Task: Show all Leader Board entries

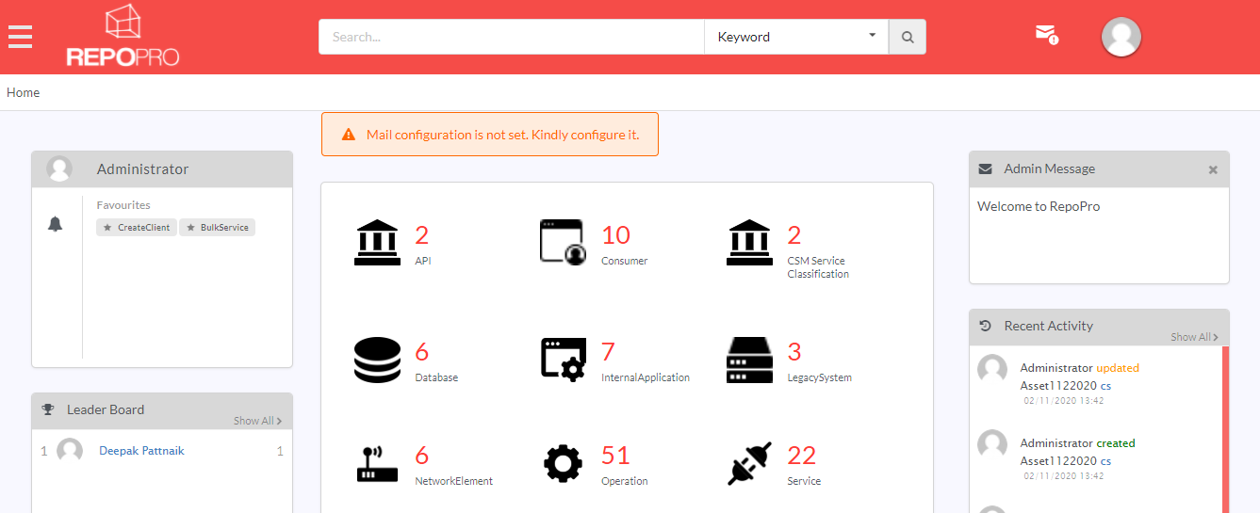Action: 257,421
